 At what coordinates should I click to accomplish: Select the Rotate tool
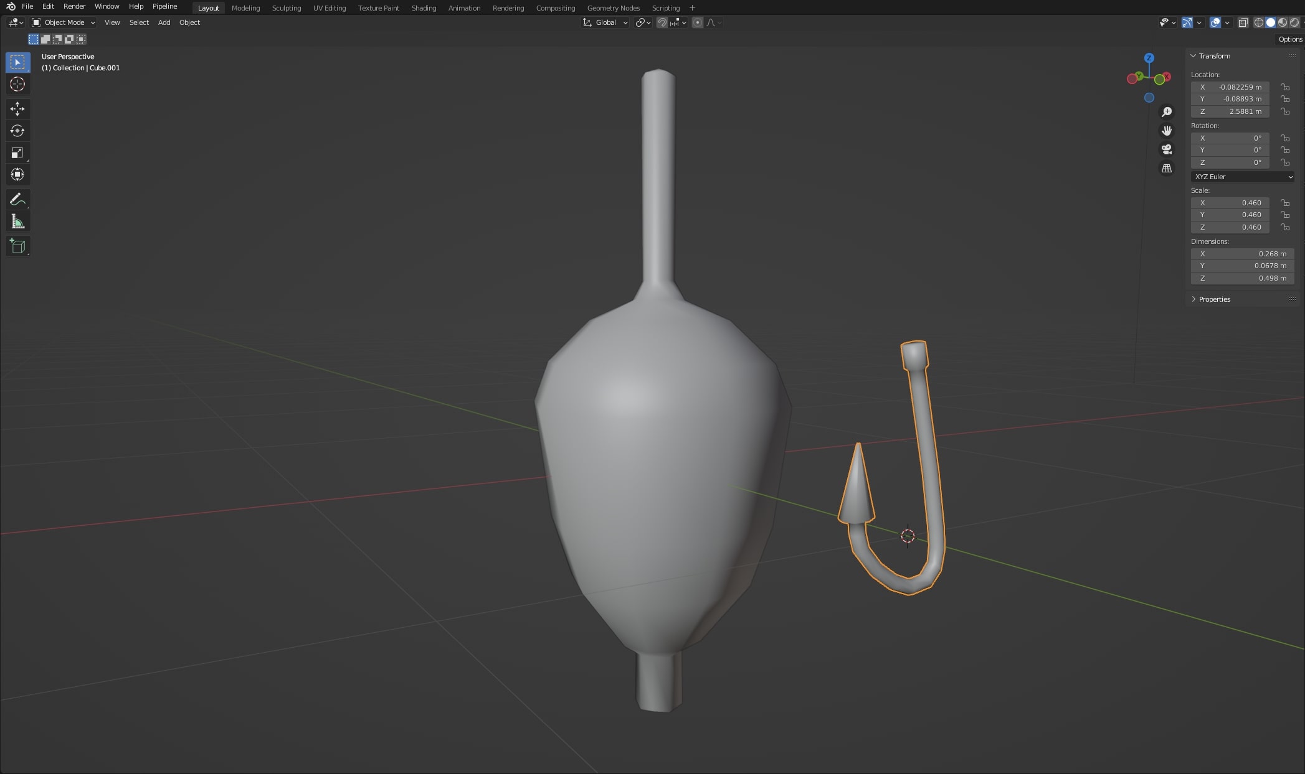(17, 131)
